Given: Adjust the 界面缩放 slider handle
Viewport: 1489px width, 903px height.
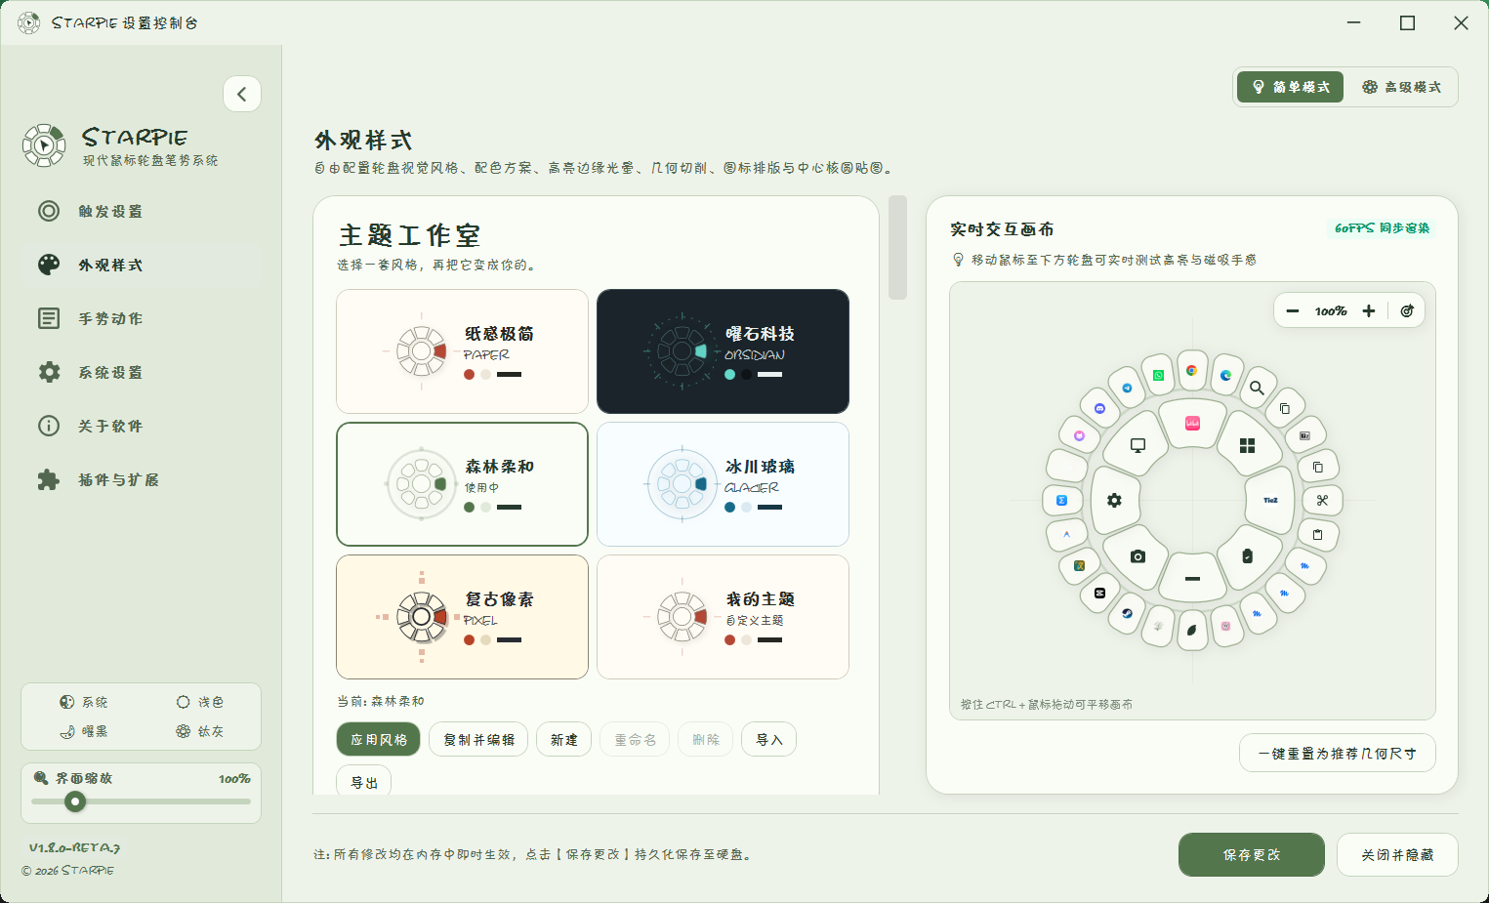Looking at the screenshot, I should 75,801.
